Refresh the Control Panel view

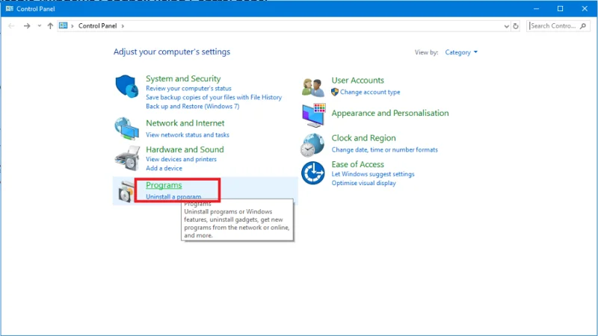[x=516, y=26]
